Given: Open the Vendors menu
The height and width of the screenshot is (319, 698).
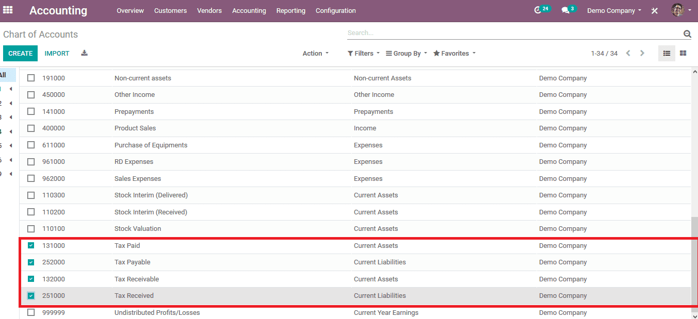Looking at the screenshot, I should [209, 10].
